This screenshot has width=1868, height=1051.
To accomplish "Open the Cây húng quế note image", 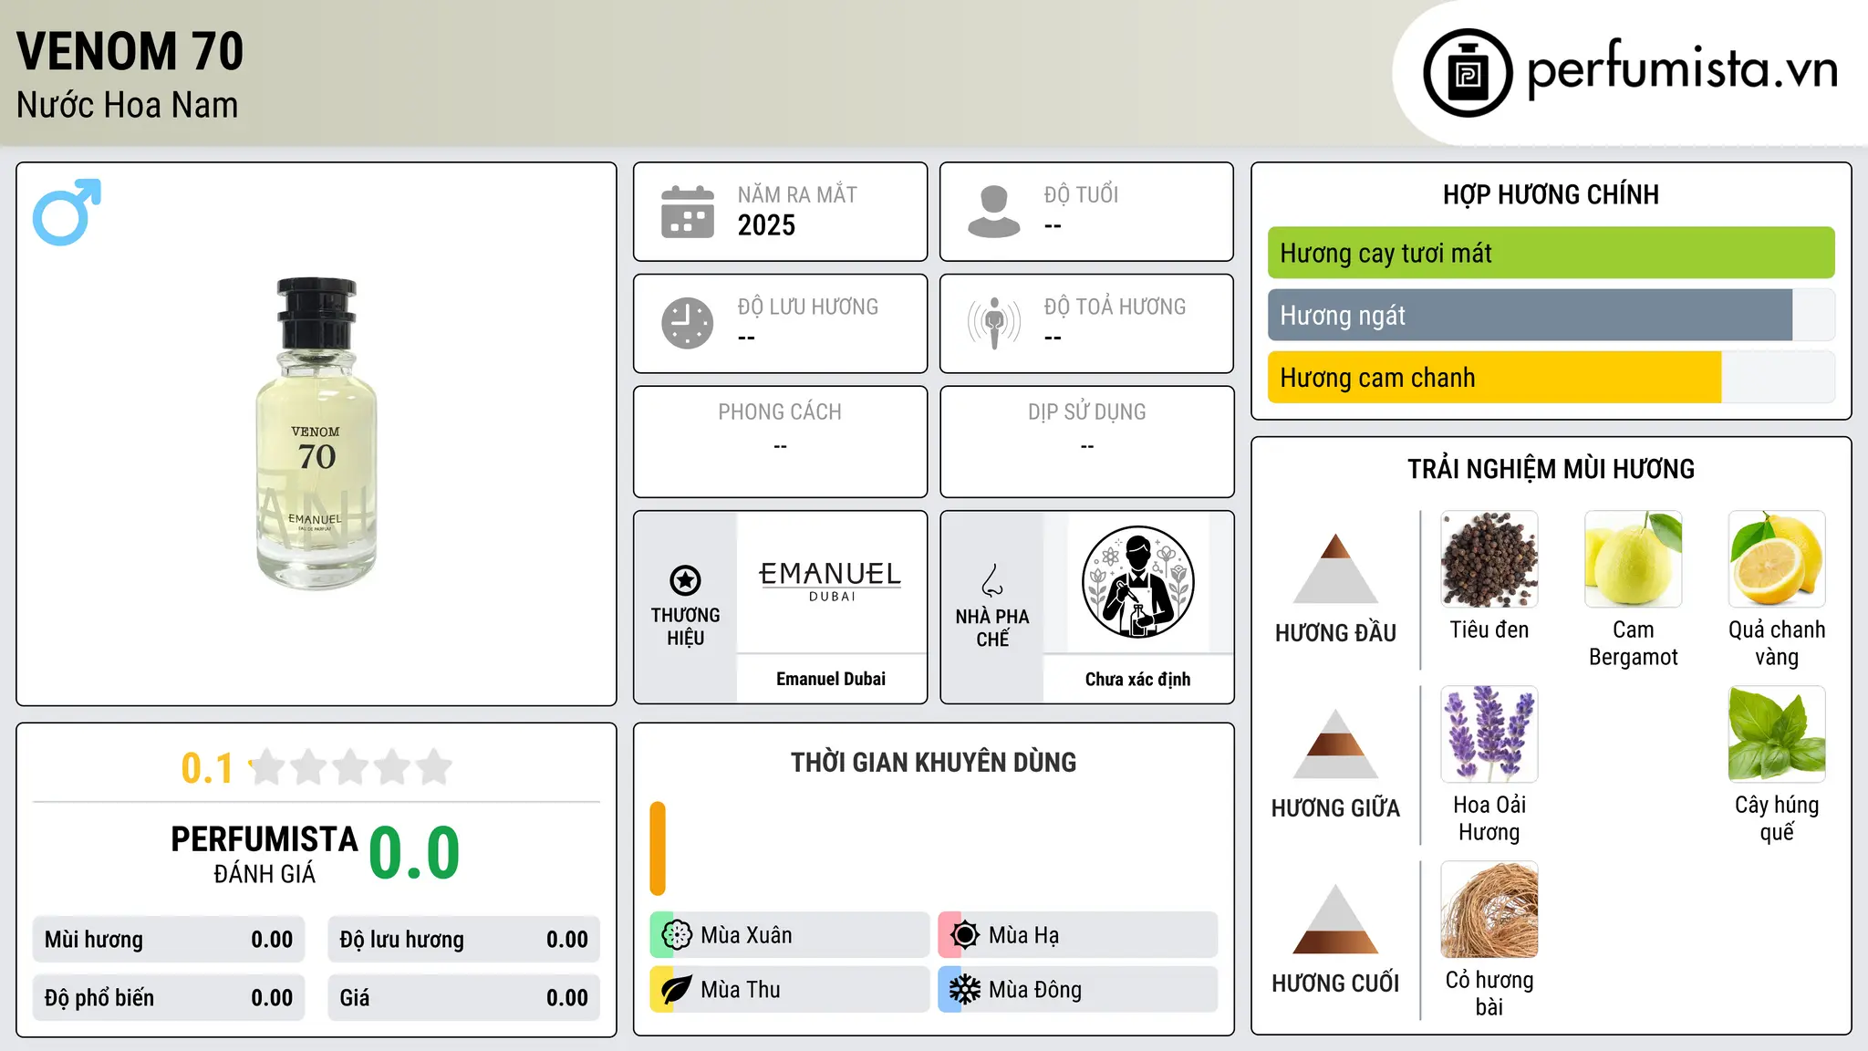I will [x=1777, y=734].
